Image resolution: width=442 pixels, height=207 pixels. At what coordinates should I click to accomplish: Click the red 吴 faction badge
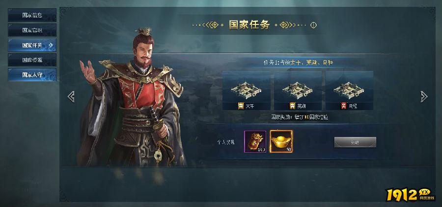pyautogui.click(x=343, y=106)
